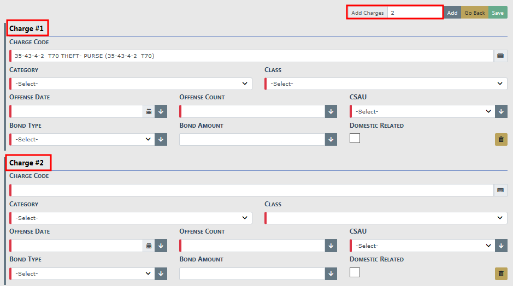This screenshot has width=513, height=286.
Task: Copy down Charge #1 Bond Amount arrow
Action: click(331, 139)
